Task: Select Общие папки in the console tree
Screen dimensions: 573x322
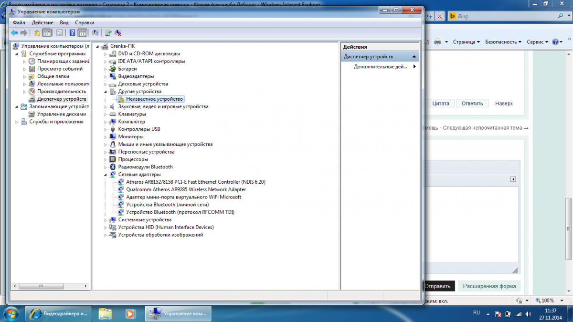Action: coord(53,76)
